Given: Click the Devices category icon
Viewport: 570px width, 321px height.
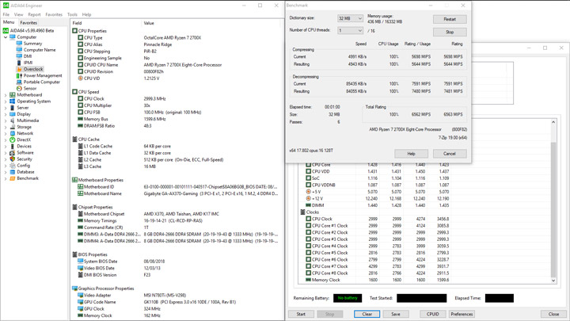Looking at the screenshot, I should (13, 147).
